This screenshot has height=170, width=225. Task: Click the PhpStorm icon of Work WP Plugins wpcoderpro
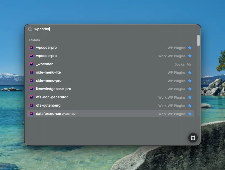tap(31, 56)
